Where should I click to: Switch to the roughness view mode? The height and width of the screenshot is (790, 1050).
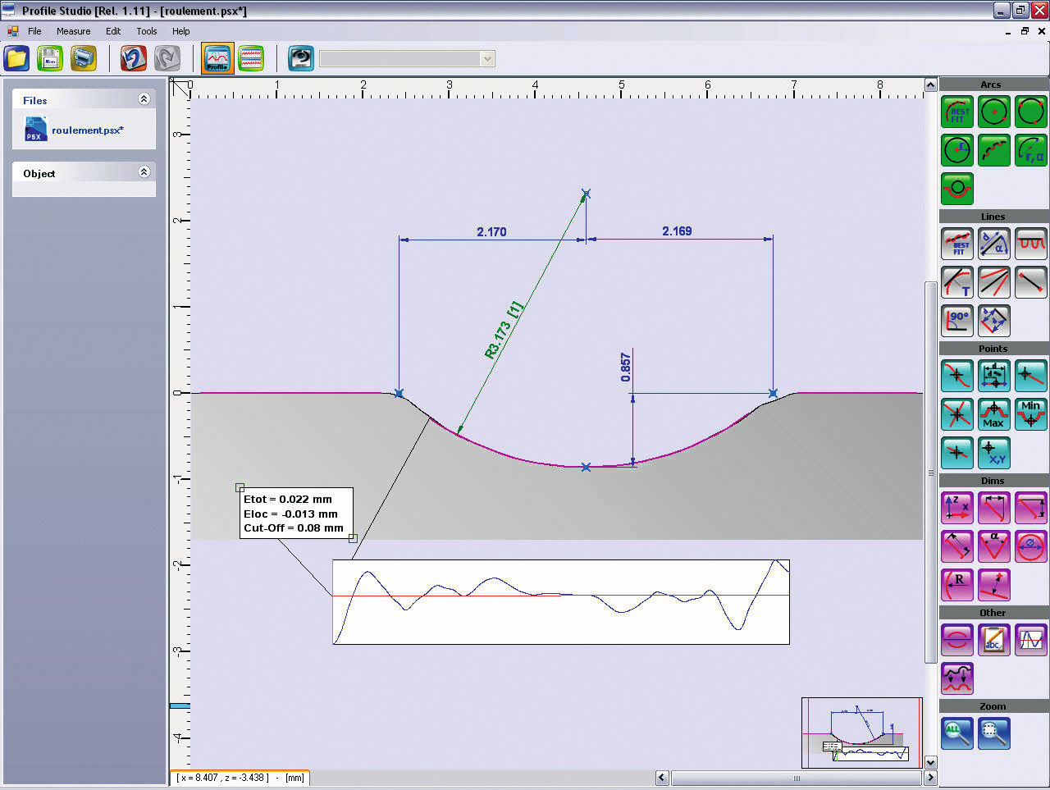point(251,58)
